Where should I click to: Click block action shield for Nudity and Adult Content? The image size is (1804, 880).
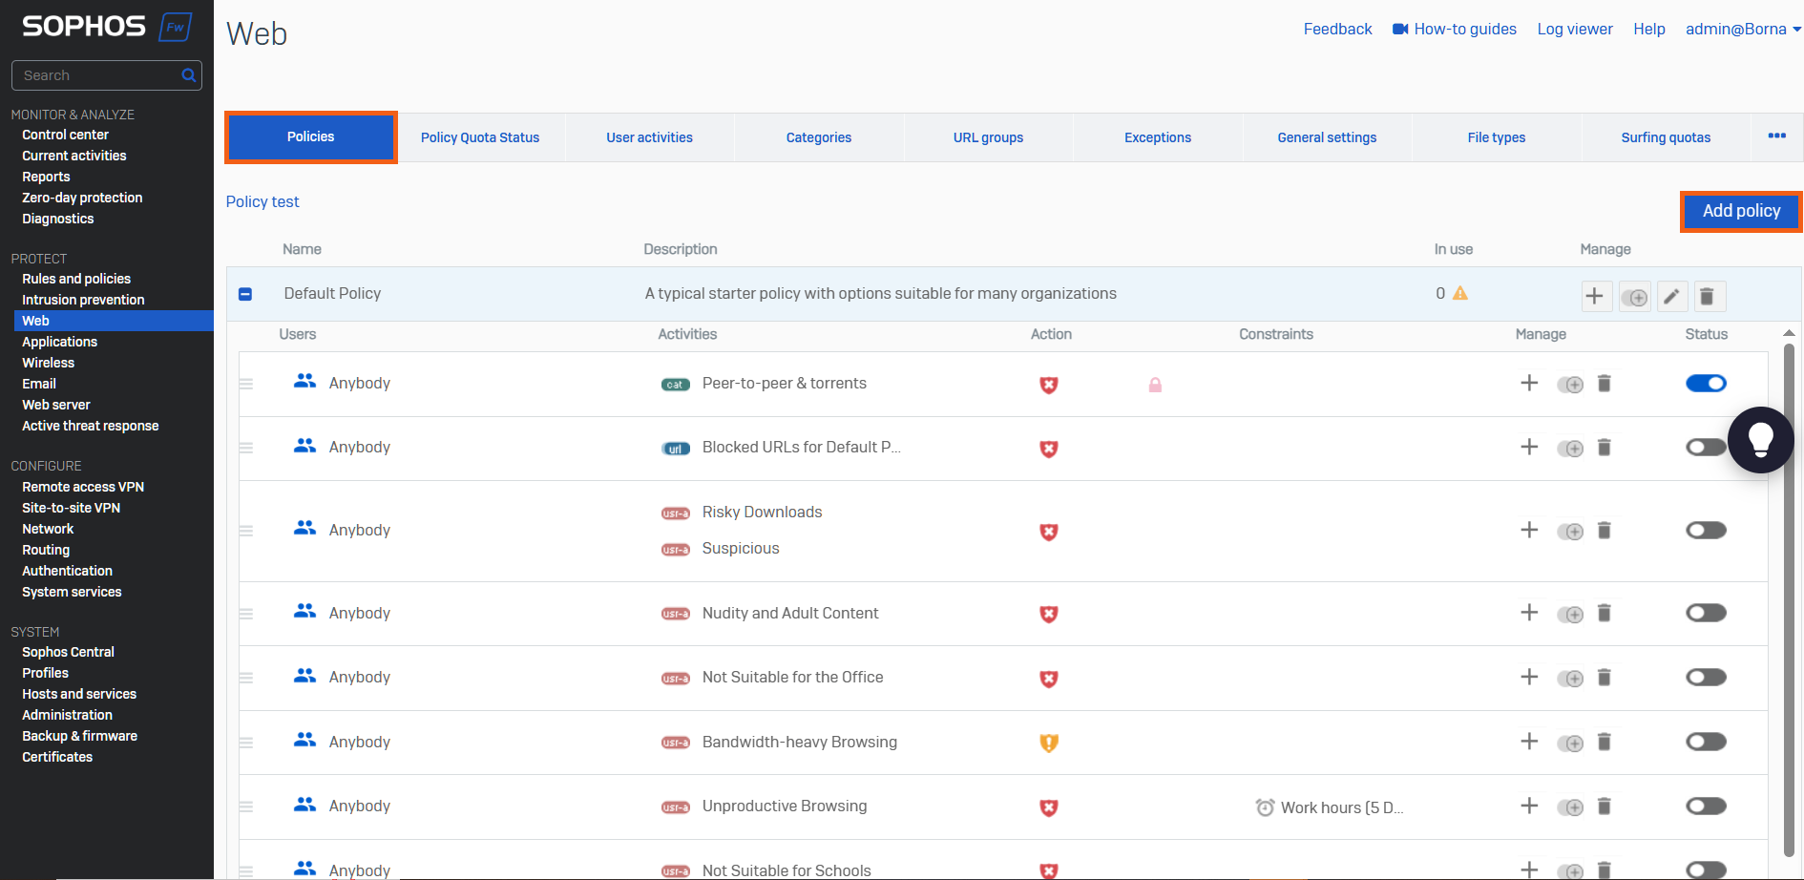click(1049, 614)
